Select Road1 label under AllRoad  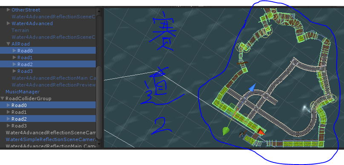pos(25,58)
